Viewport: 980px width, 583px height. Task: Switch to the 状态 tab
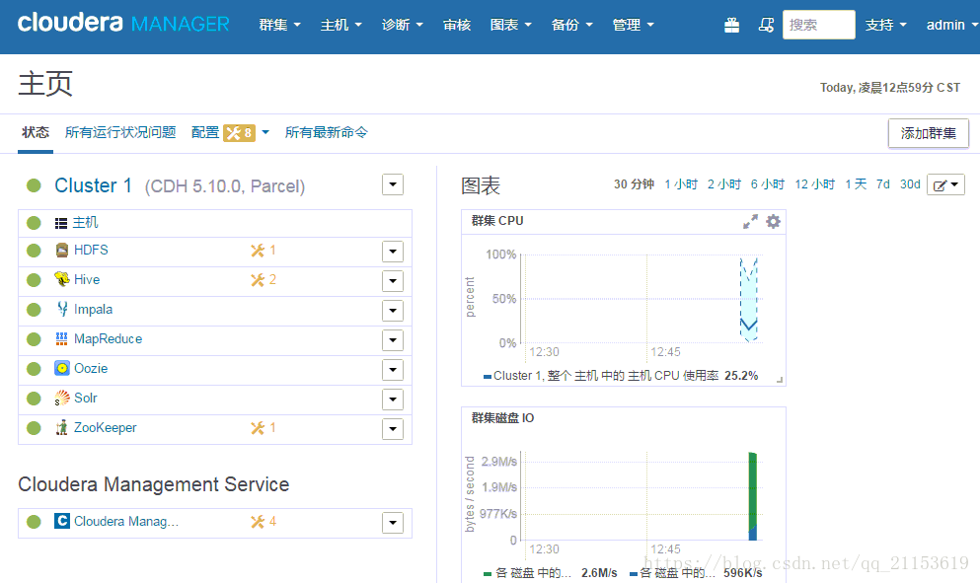(x=35, y=132)
